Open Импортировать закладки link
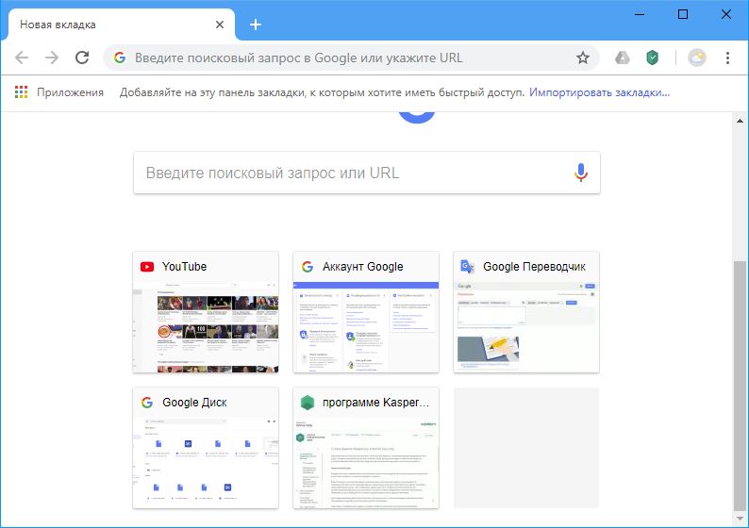This screenshot has height=528, width=749. (600, 92)
